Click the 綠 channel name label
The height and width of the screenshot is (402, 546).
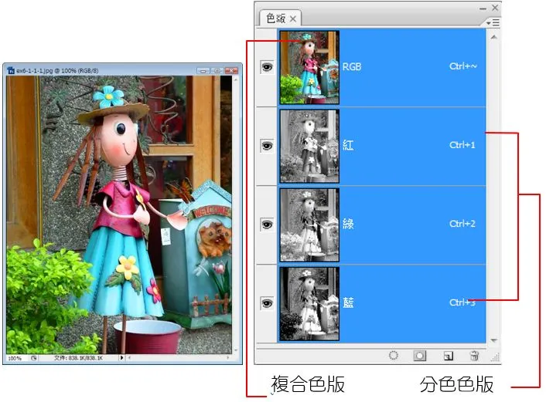[348, 224]
